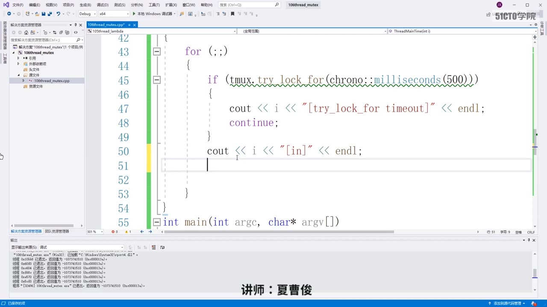547x307 pixels.
Task: Toggle word wrap in Output panel
Action: pyautogui.click(x=162, y=247)
